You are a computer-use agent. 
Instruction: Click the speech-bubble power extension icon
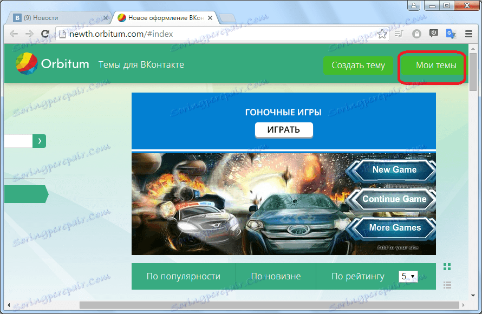tap(434, 34)
